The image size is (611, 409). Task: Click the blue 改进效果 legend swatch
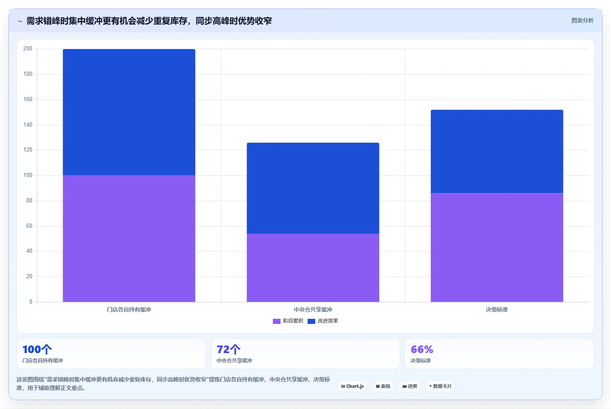tap(311, 321)
